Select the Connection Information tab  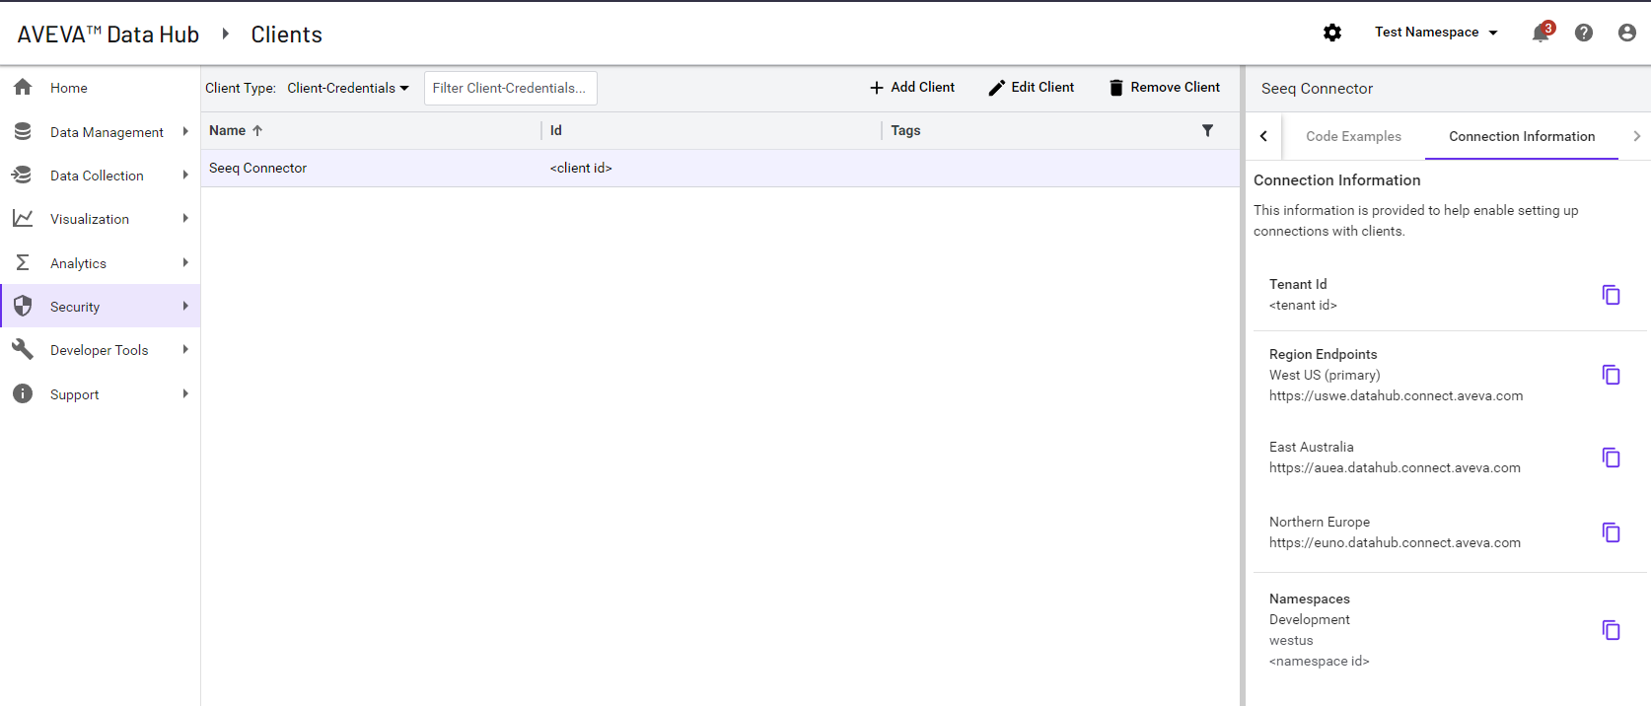click(x=1521, y=136)
